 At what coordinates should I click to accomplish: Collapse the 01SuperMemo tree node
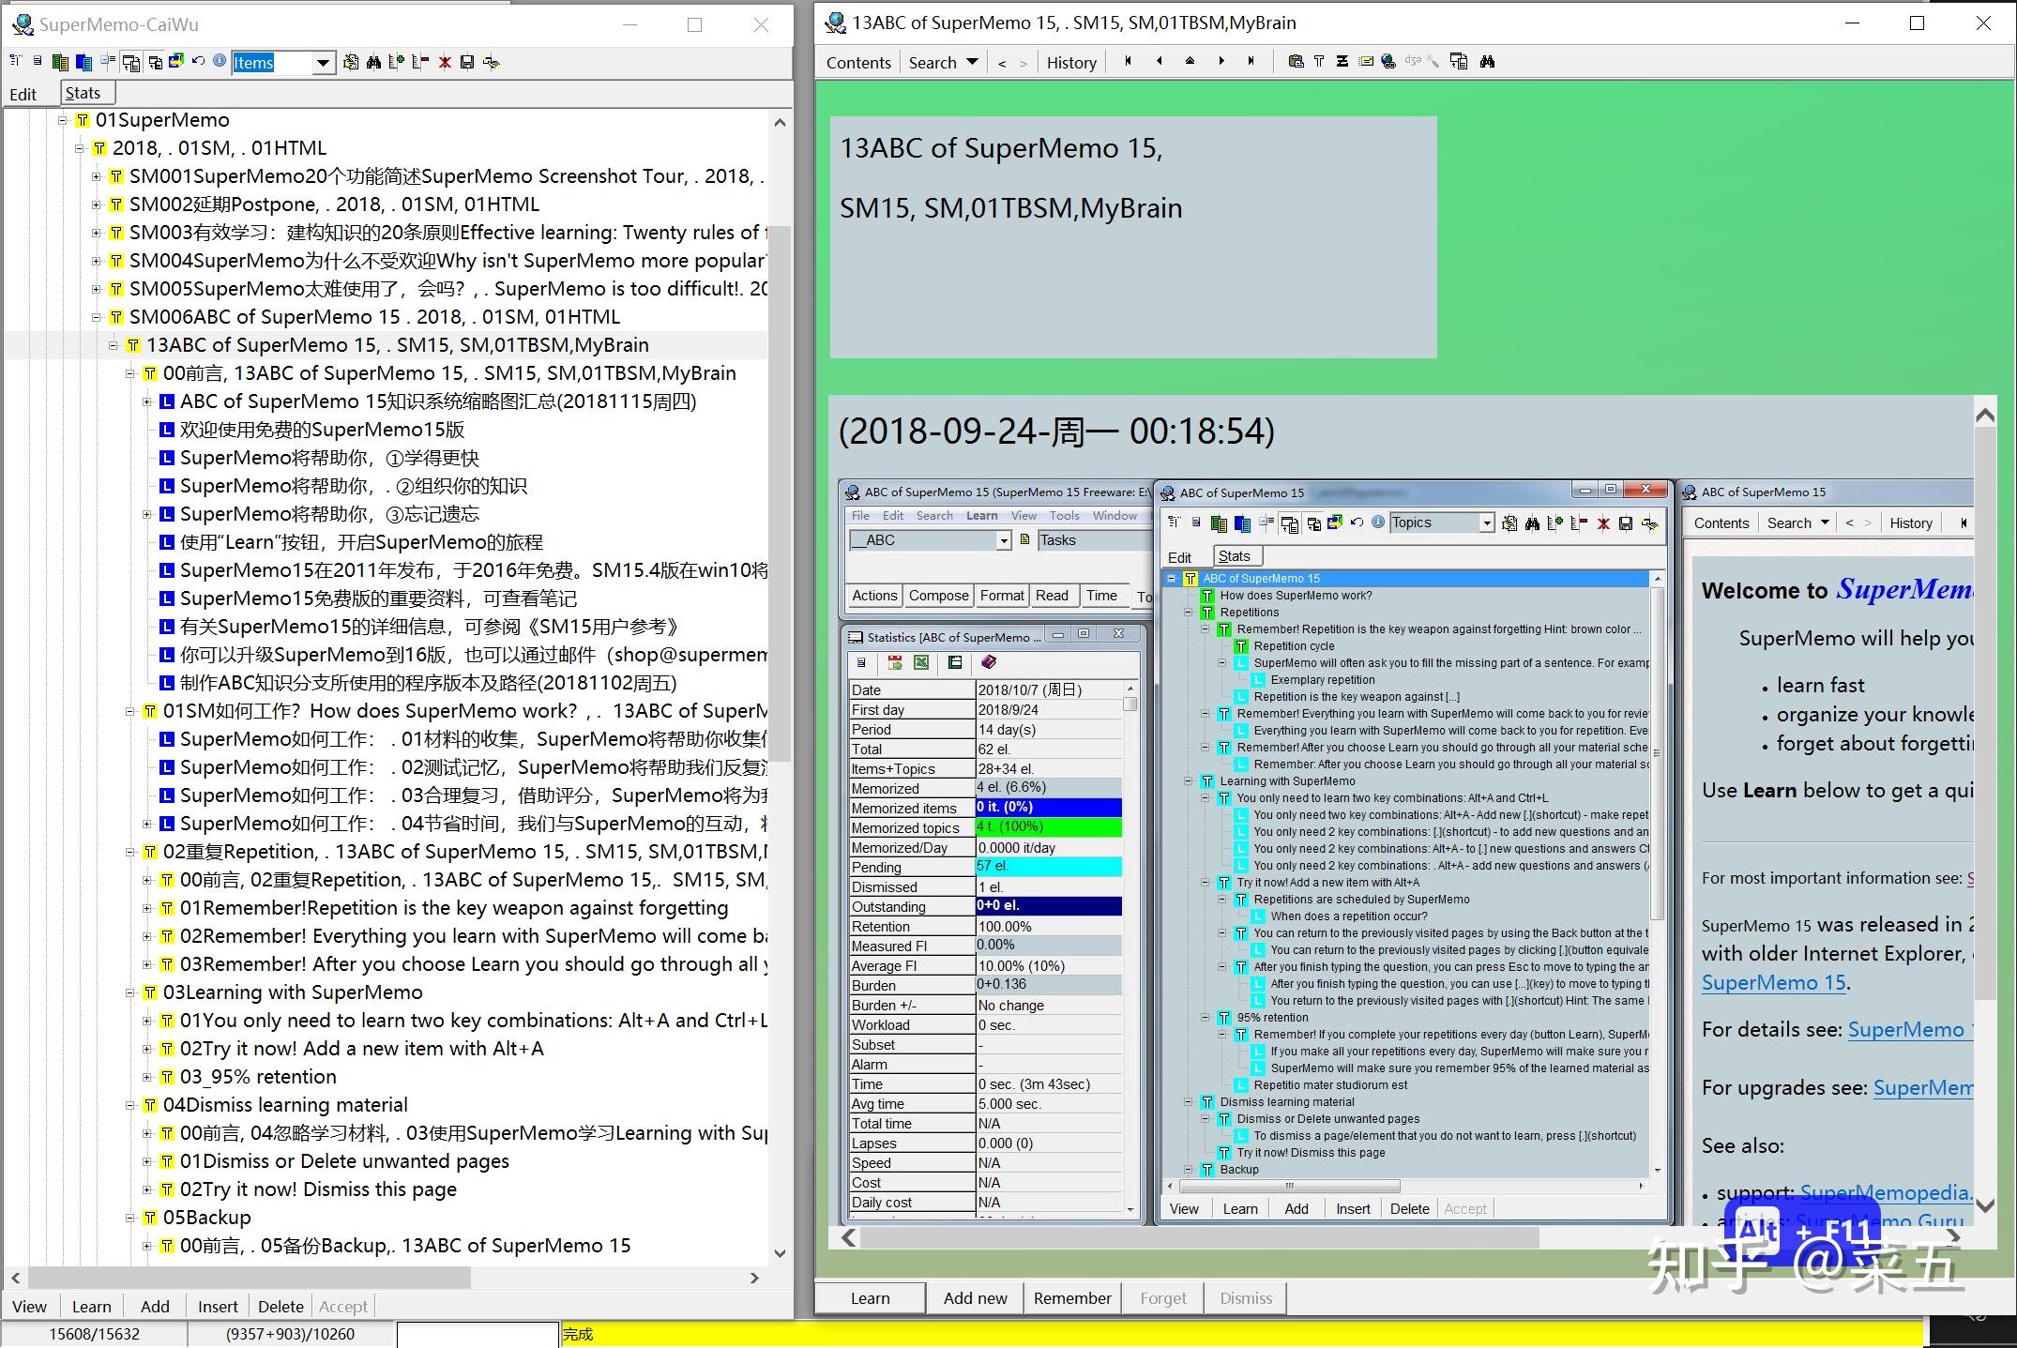(x=63, y=120)
